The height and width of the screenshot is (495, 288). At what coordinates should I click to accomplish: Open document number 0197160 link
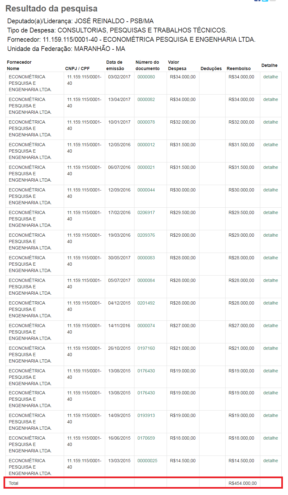click(x=146, y=348)
